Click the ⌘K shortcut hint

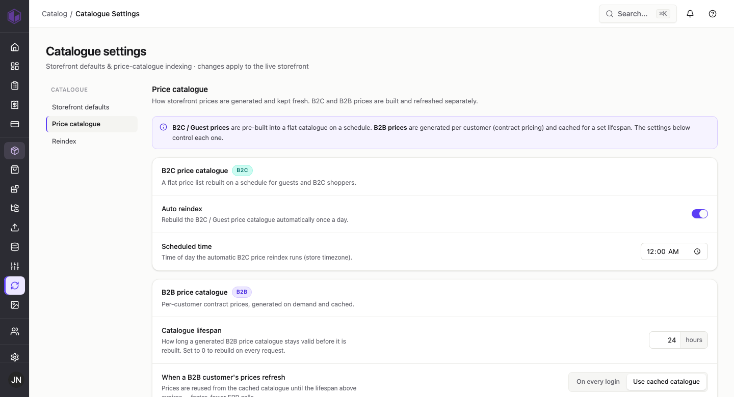point(663,14)
